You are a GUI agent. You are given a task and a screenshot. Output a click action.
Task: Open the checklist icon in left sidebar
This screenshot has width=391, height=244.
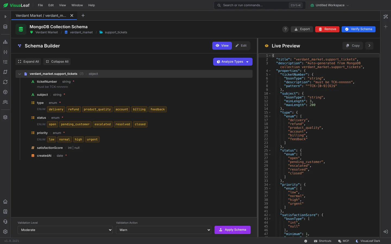coord(5,62)
